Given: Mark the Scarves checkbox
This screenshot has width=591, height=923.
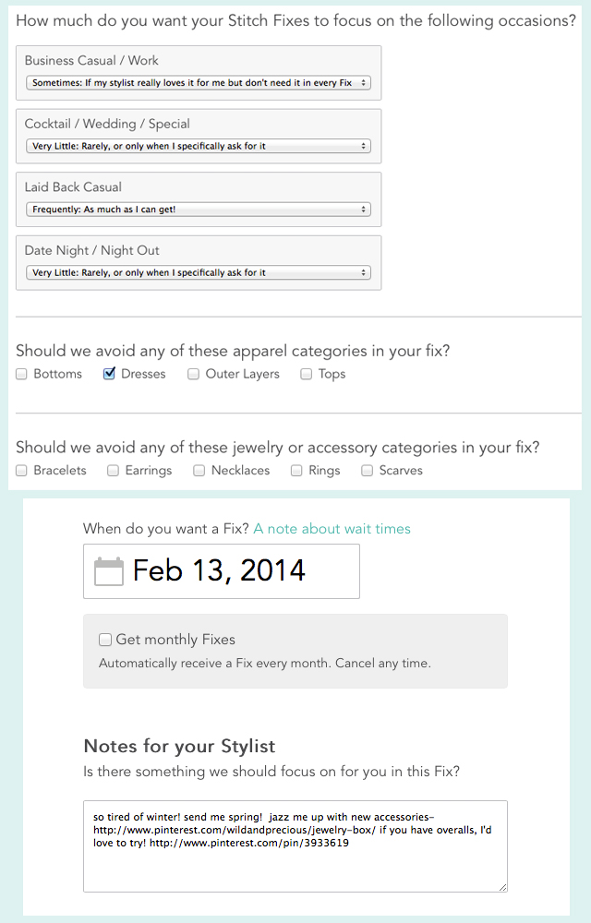Looking at the screenshot, I should [368, 471].
